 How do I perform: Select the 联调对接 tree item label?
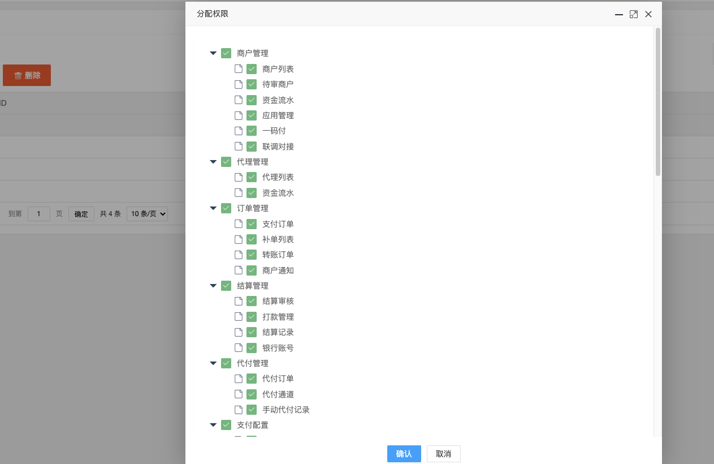coord(278,147)
